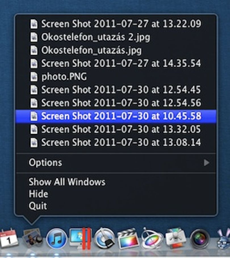Click the Preview app icon in Dock
The width and height of the screenshot is (230, 258).
[x=32, y=238]
